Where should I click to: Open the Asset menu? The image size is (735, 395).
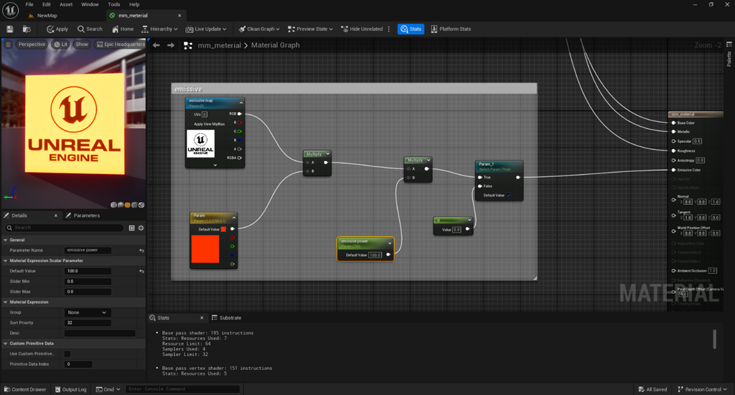click(x=66, y=4)
